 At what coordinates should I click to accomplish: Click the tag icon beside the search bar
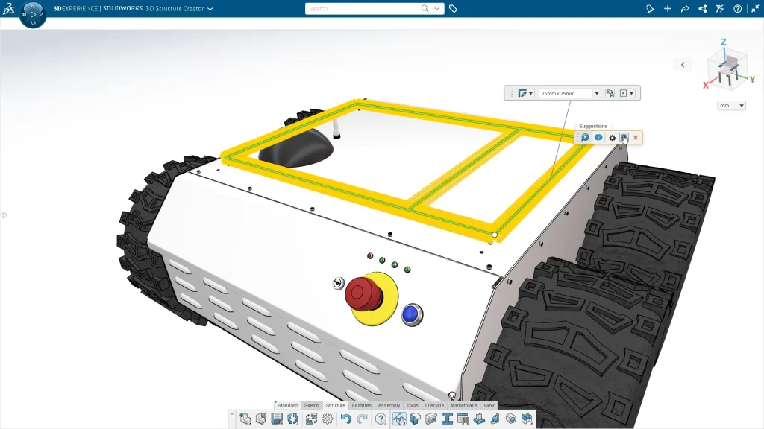tap(454, 9)
